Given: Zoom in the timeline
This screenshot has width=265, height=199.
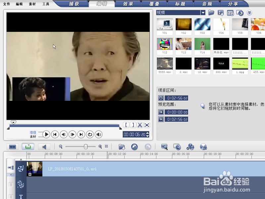Looking at the screenshot, I should (x=100, y=147).
